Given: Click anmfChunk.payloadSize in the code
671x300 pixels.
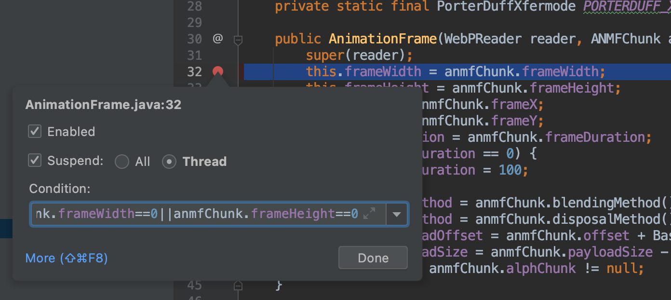Looking at the screenshot, I should [572, 252].
